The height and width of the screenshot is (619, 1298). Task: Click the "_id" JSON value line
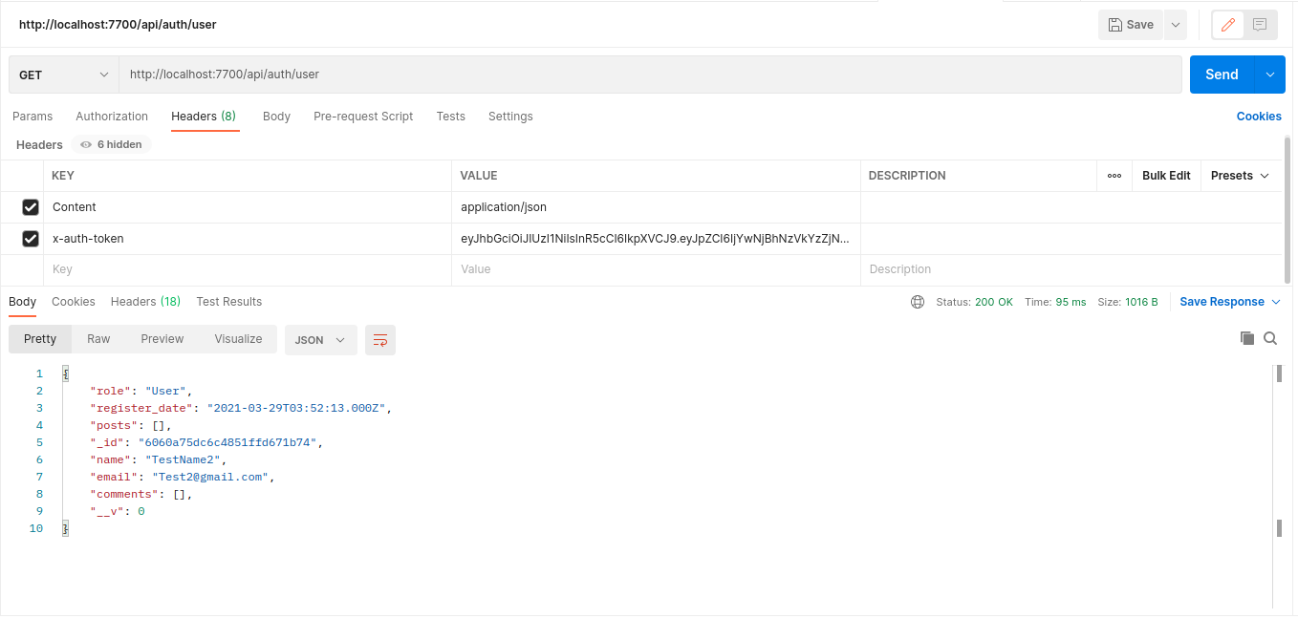[207, 442]
